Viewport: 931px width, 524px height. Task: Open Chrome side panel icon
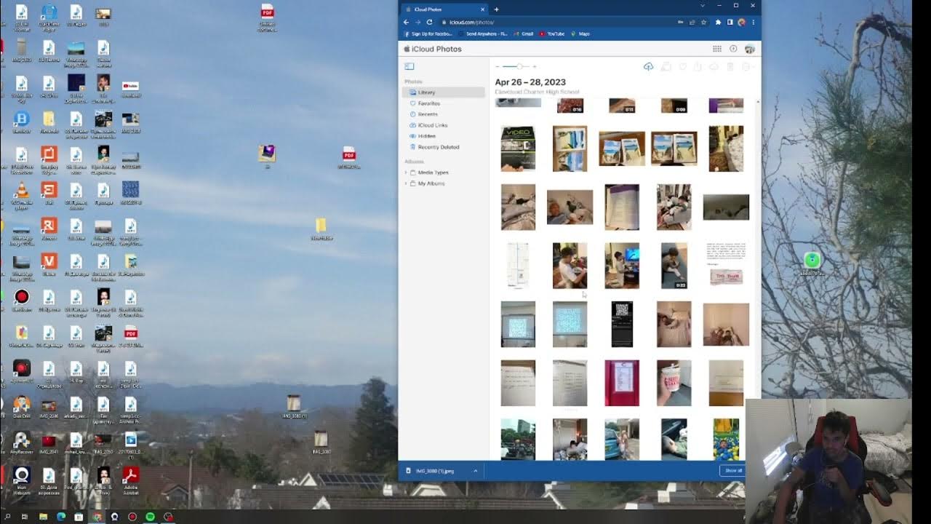click(730, 23)
